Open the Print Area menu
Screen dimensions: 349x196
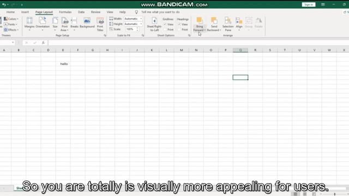point(64,24)
